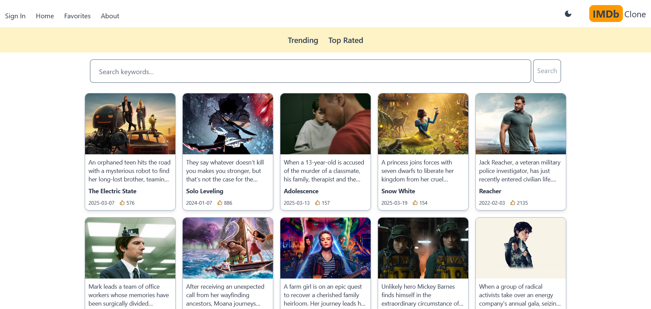Click the IMDb Clone logo

[x=617, y=14]
